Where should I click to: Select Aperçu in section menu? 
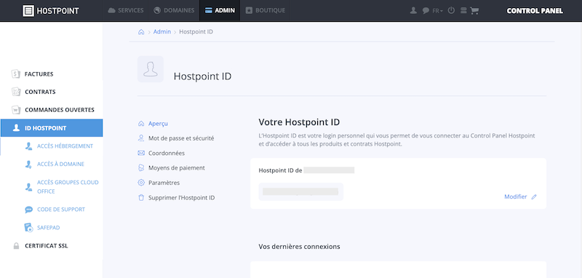click(158, 124)
